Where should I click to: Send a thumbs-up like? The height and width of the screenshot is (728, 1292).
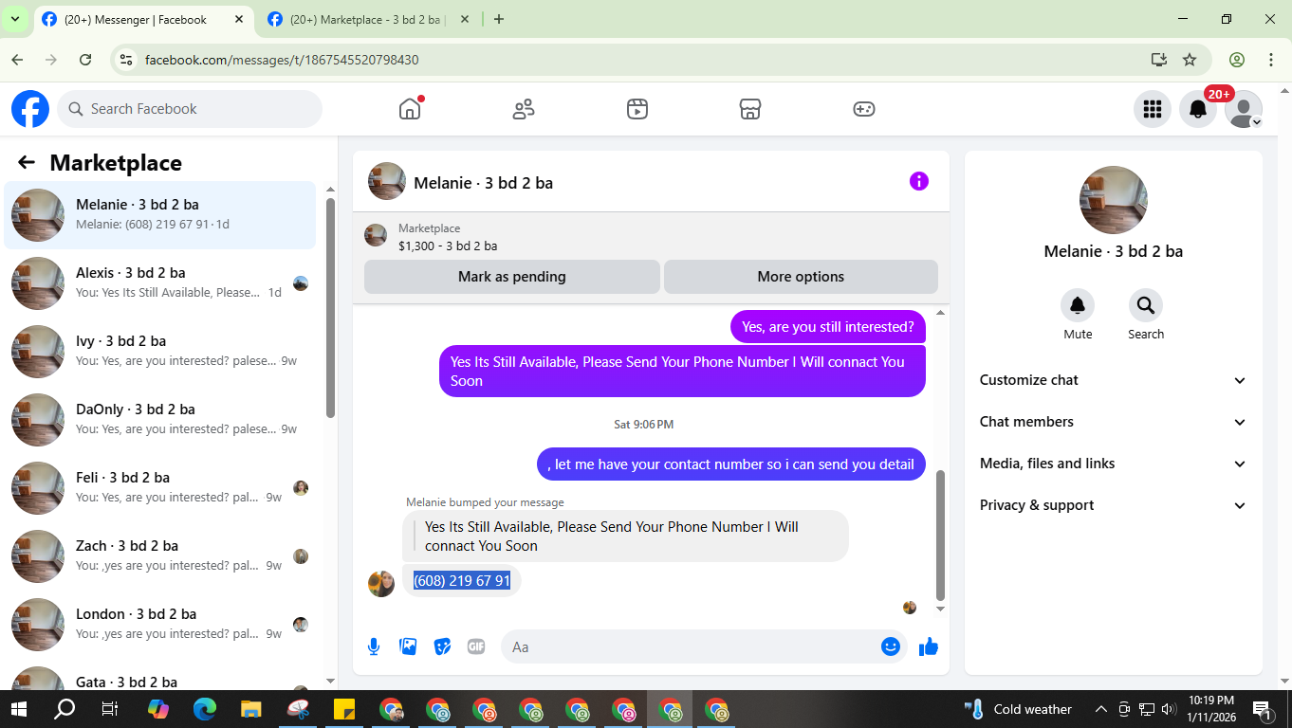tap(929, 646)
